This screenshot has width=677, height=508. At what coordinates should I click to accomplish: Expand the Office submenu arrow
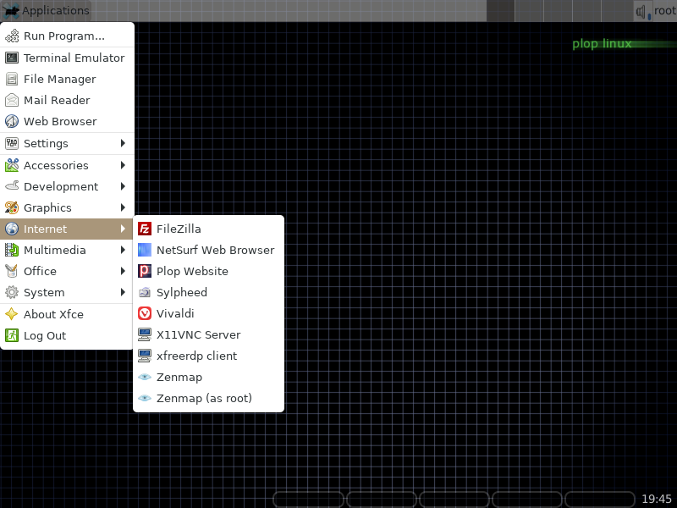[123, 271]
